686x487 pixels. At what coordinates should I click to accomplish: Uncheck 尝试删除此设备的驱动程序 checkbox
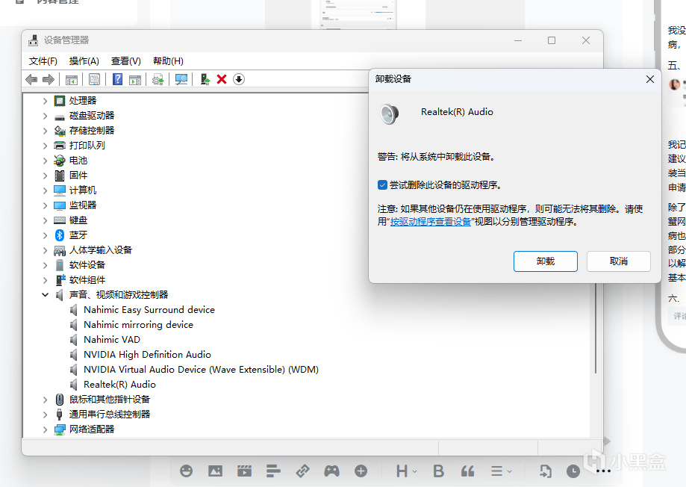coord(382,184)
